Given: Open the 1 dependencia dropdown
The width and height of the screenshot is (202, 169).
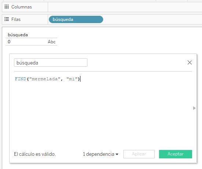Looking at the screenshot, I should [x=101, y=154].
